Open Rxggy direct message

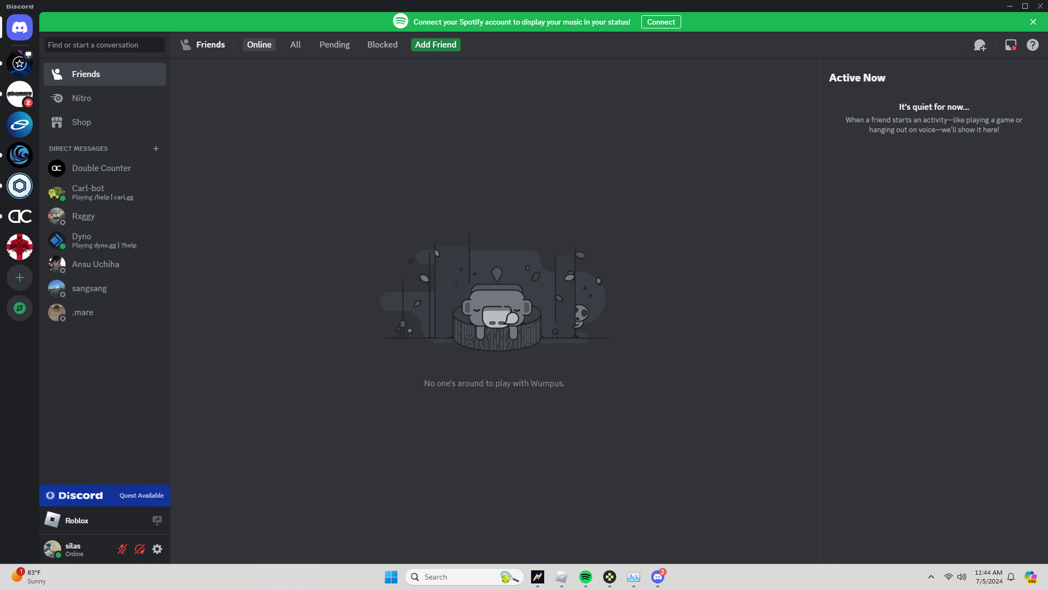[105, 216]
